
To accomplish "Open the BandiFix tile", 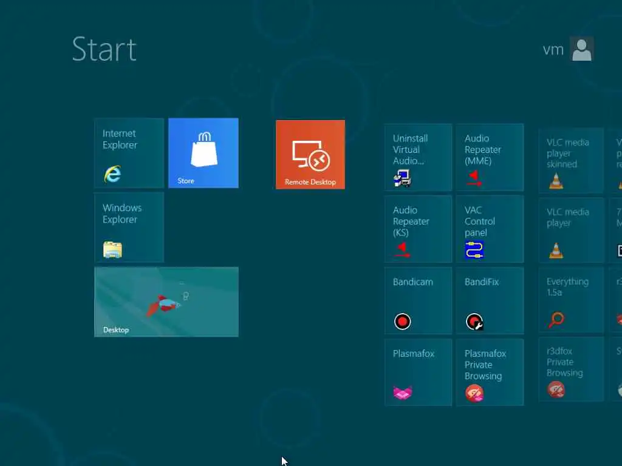I will pyautogui.click(x=490, y=301).
